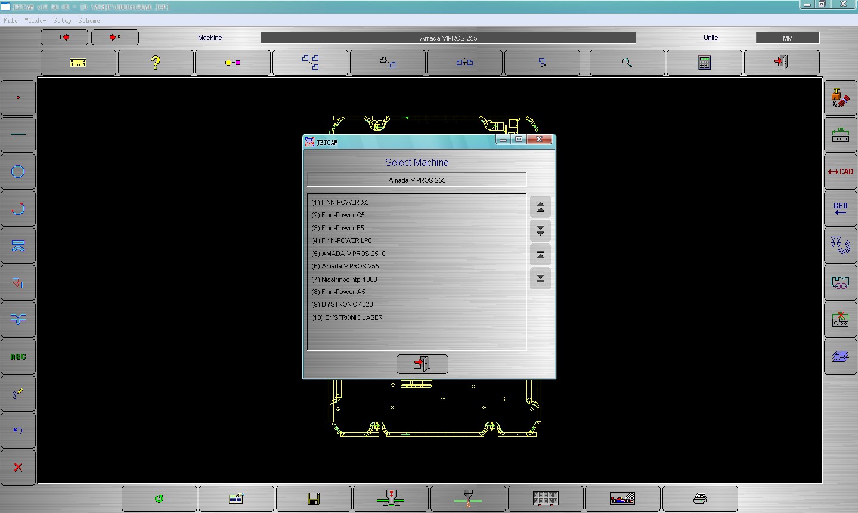
Task: Open the Setup menu
Action: (x=62, y=20)
